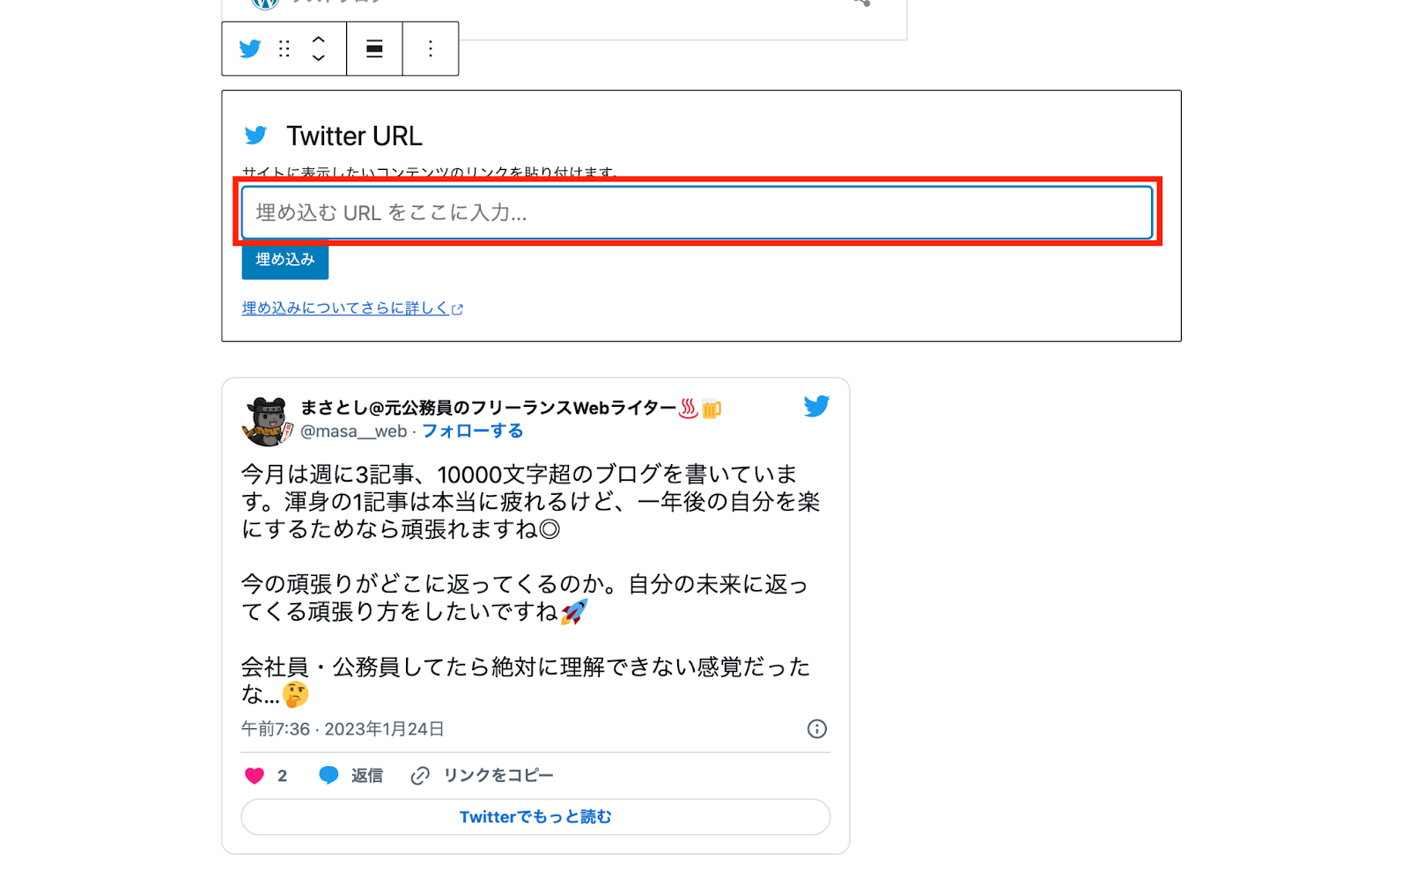Click the tweet paragraph 今の頑張りがどこに返ってくるのか

click(525, 598)
